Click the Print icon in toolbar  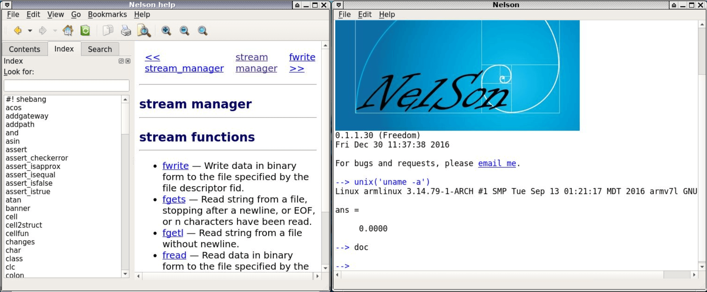tap(126, 31)
